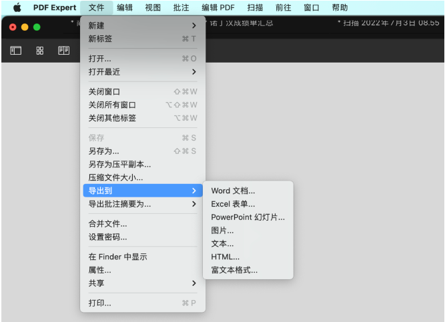Image resolution: width=445 pixels, height=322 pixels.
Task: Switch to thumbnail grid view icon
Action: point(40,51)
